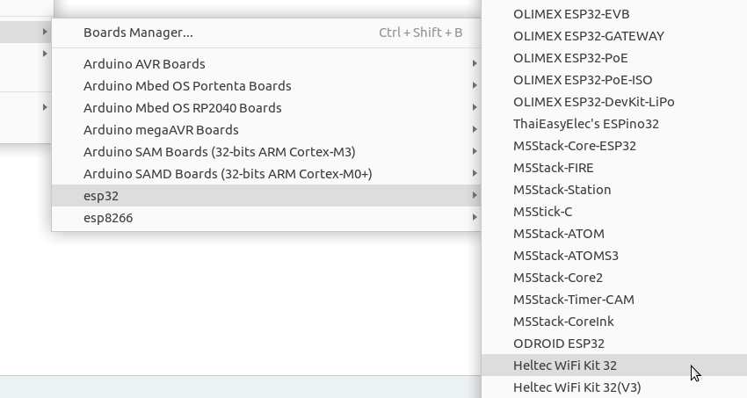Expand Arduino Mbed OS Portenta Boards submenu
Screen dimensions: 747x398
click(266, 86)
